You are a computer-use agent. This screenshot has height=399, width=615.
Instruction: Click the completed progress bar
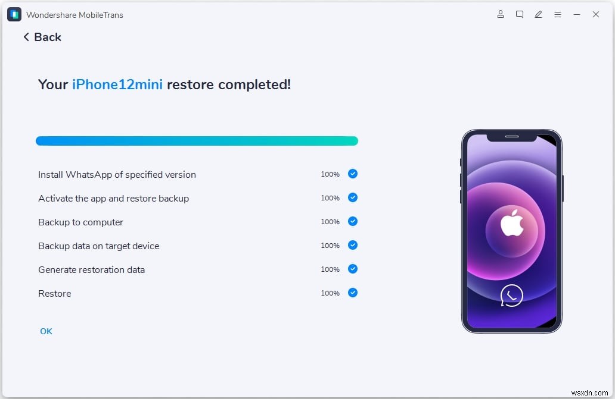pos(197,141)
